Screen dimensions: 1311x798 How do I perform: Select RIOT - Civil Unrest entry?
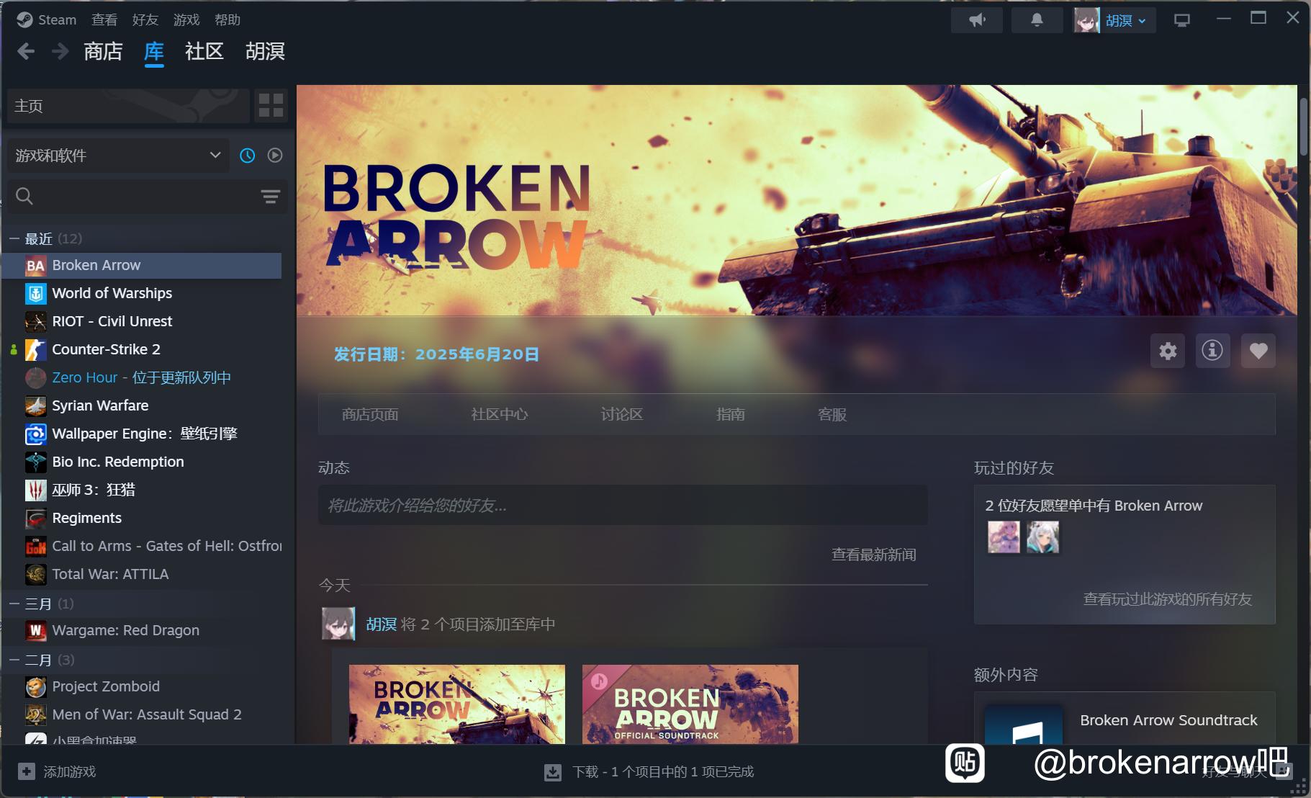tap(142, 321)
